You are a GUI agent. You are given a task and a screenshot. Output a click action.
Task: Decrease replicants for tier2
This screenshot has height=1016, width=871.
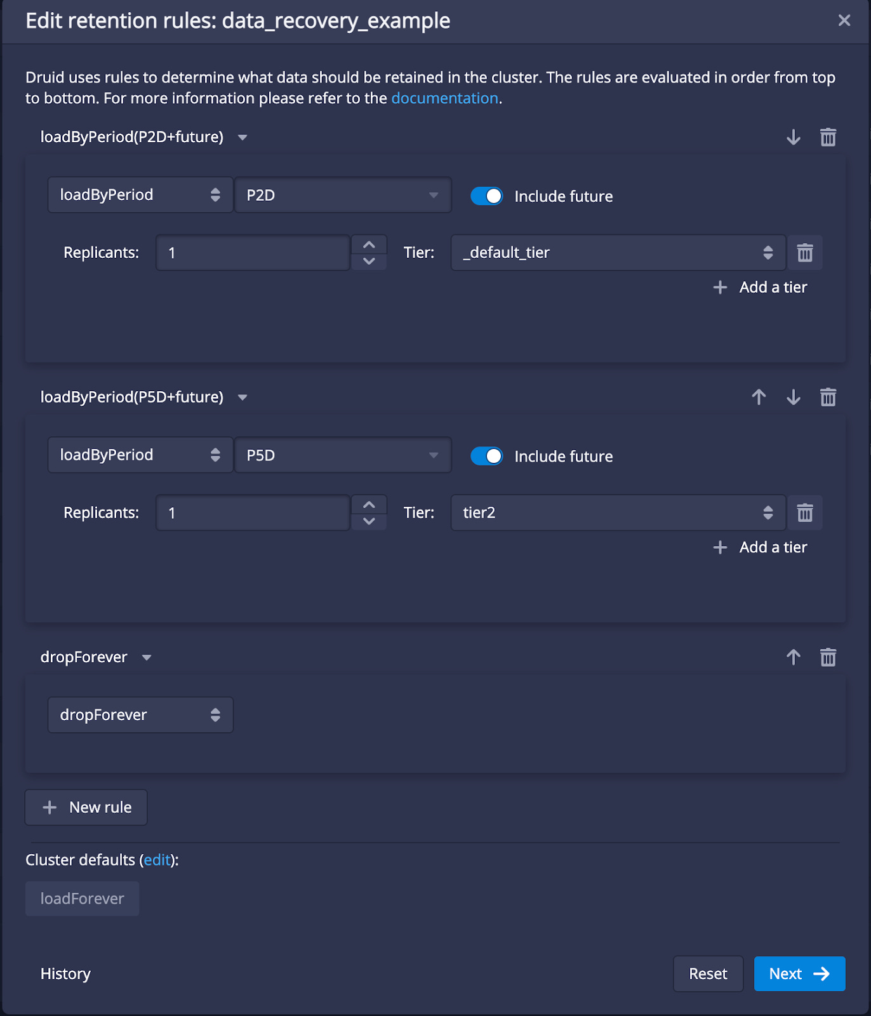(x=369, y=521)
